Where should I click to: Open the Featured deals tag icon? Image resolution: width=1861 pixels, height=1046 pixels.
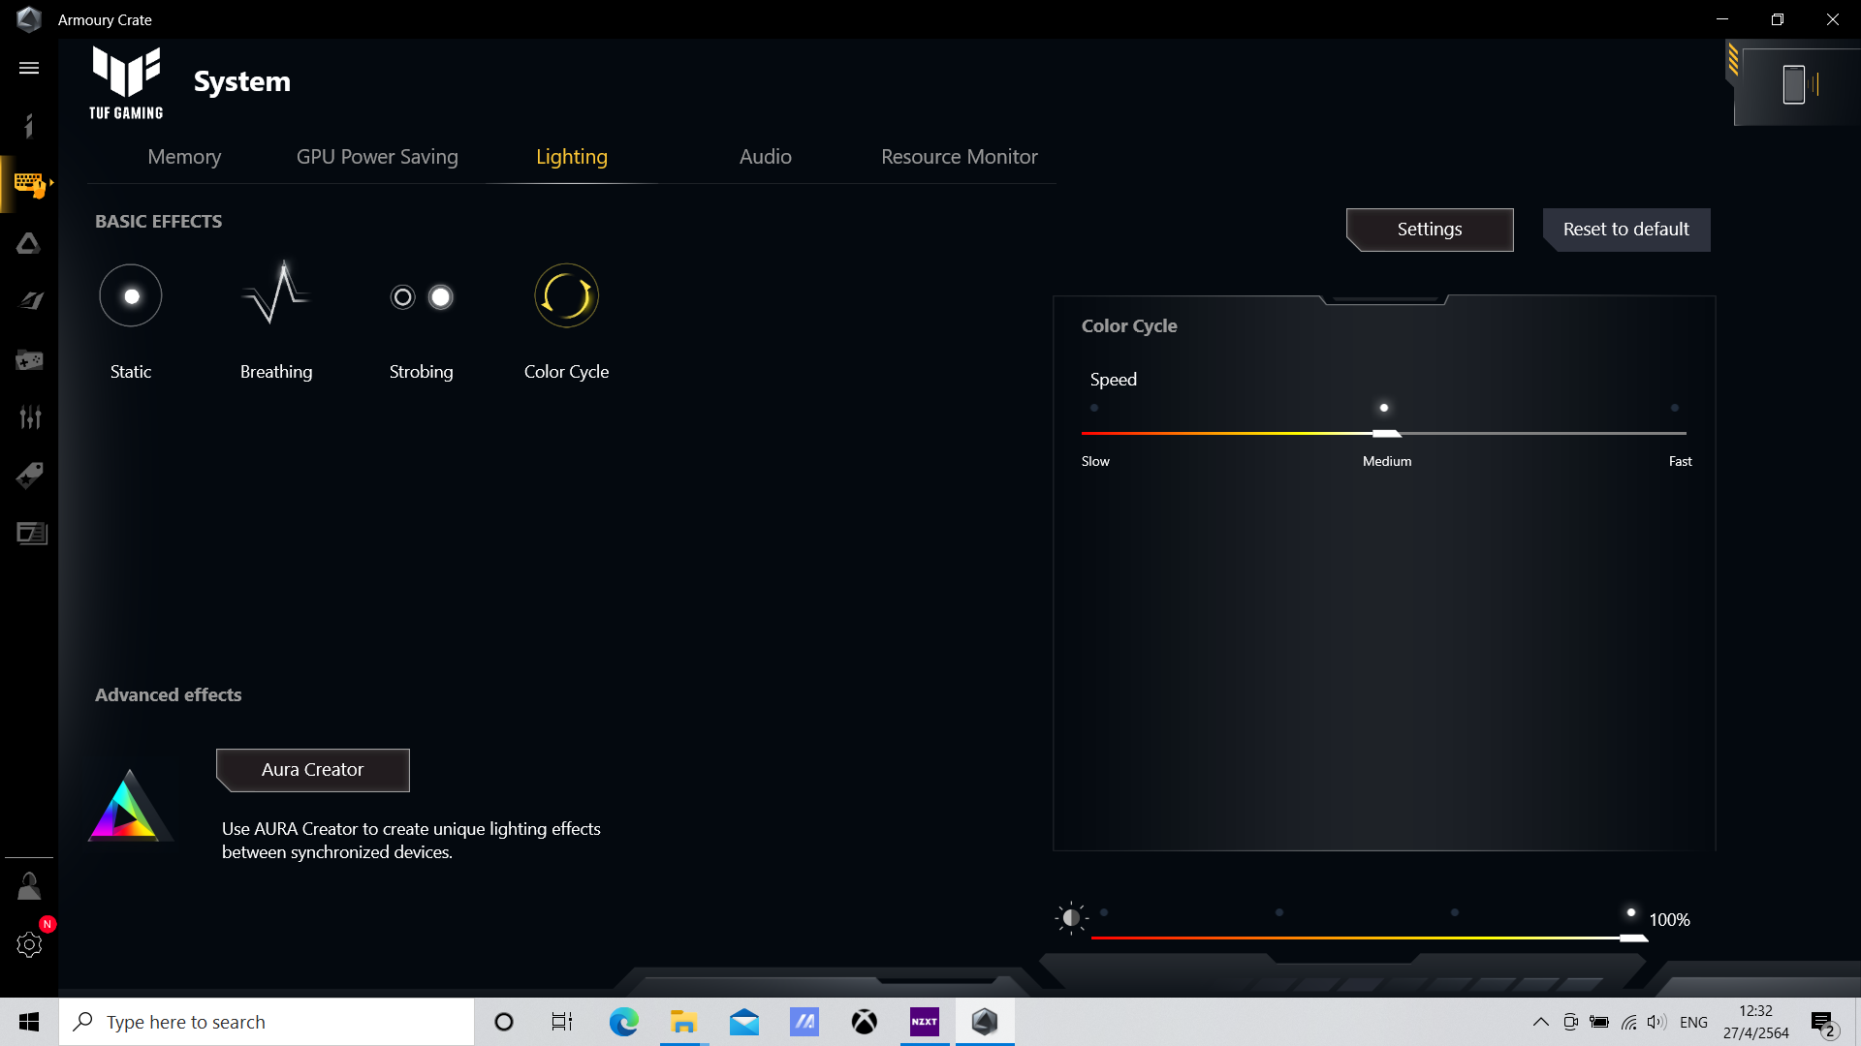[29, 476]
